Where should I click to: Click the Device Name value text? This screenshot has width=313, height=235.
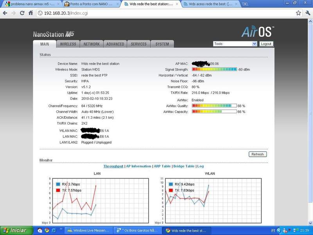click(x=100, y=63)
